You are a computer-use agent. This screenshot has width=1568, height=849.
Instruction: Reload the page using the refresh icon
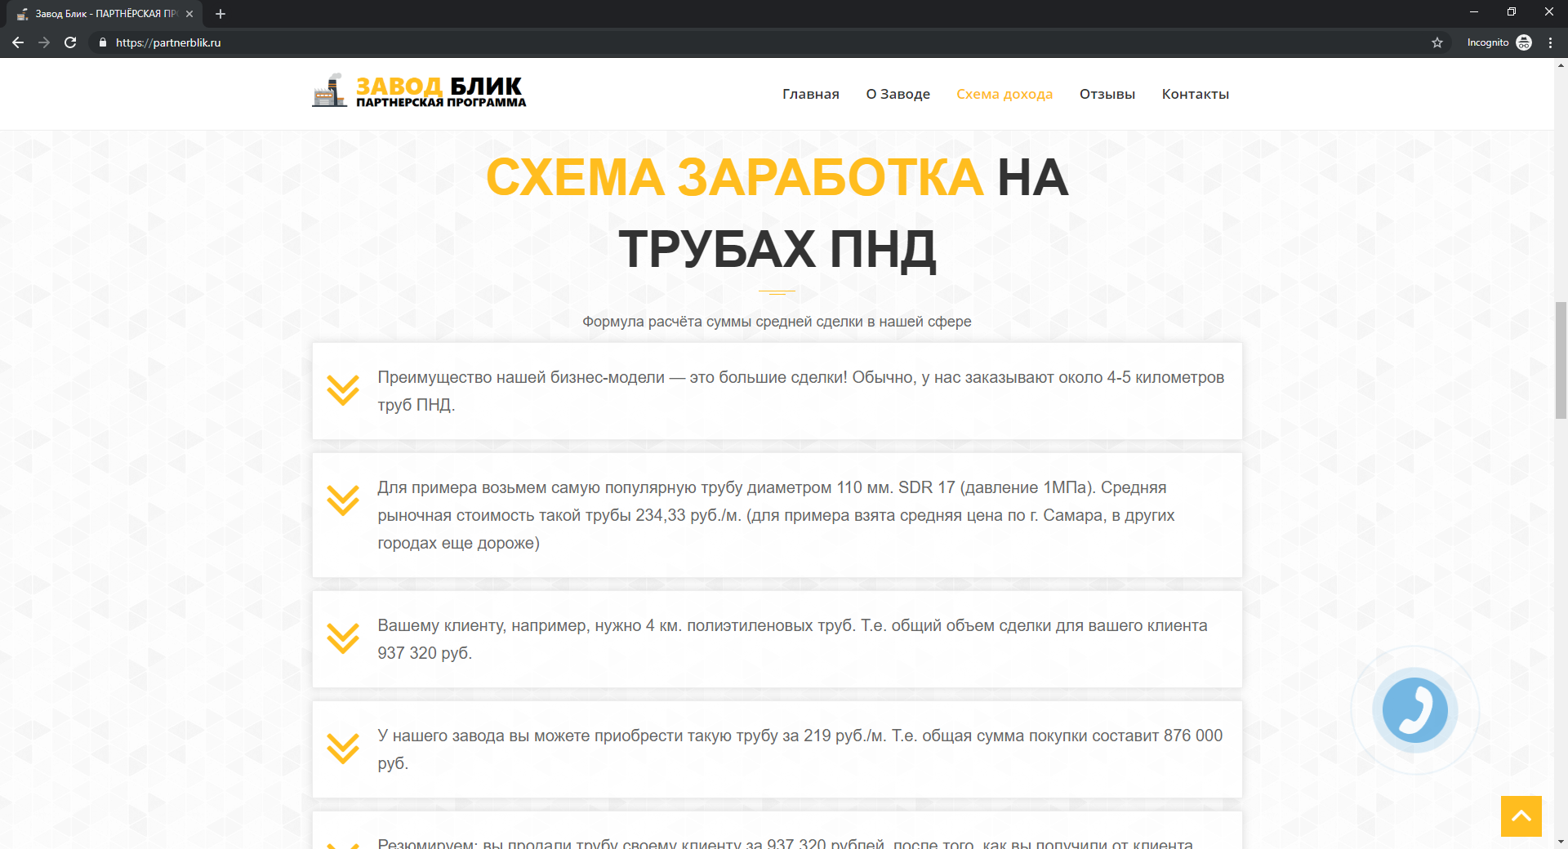coord(70,42)
